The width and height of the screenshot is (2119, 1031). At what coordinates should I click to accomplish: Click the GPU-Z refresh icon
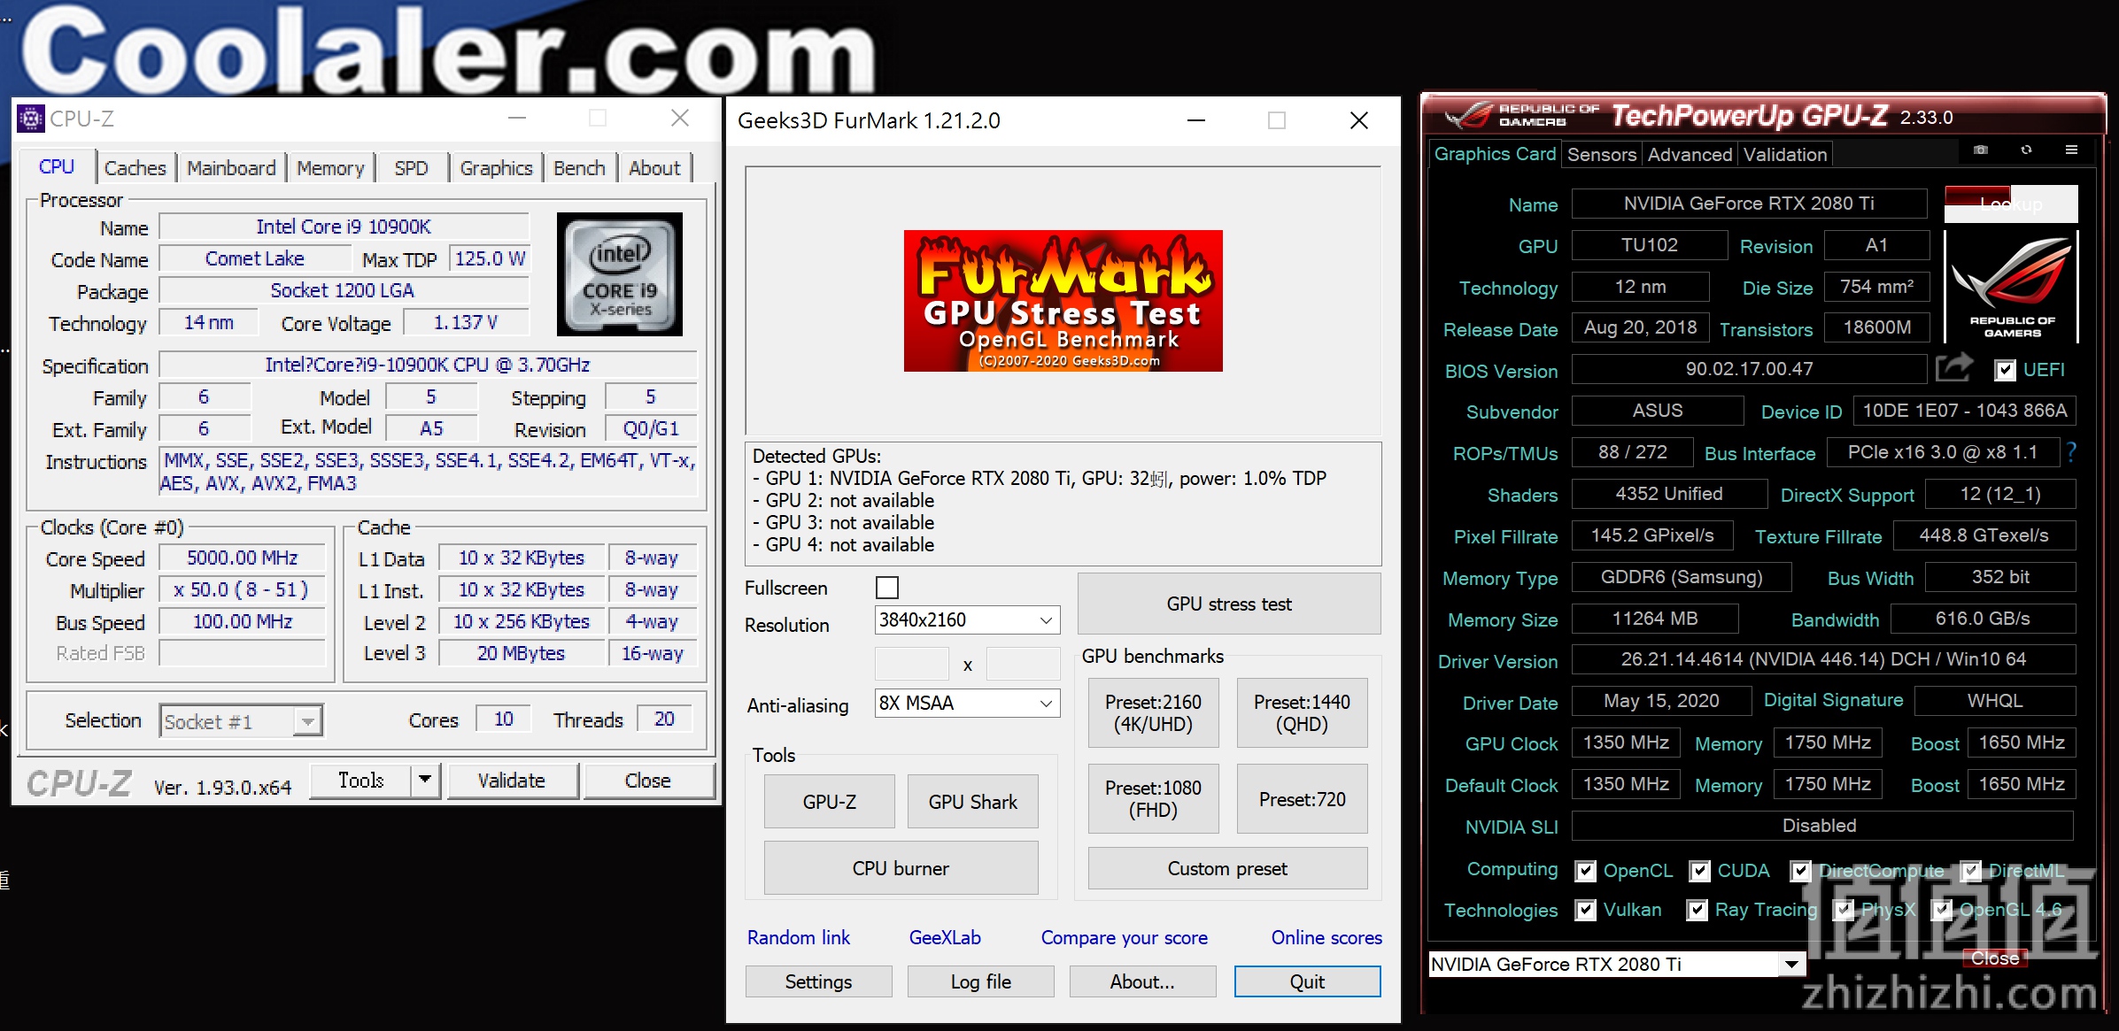pos(2026,150)
